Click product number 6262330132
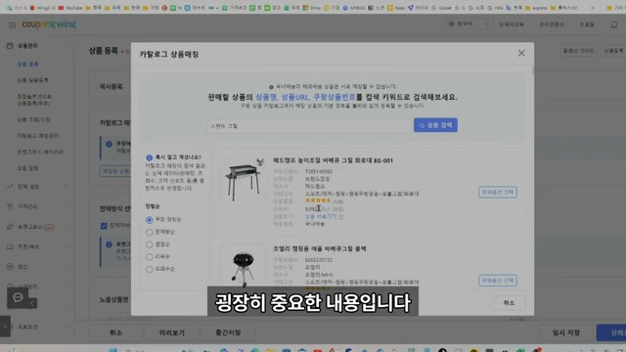 coord(319,260)
